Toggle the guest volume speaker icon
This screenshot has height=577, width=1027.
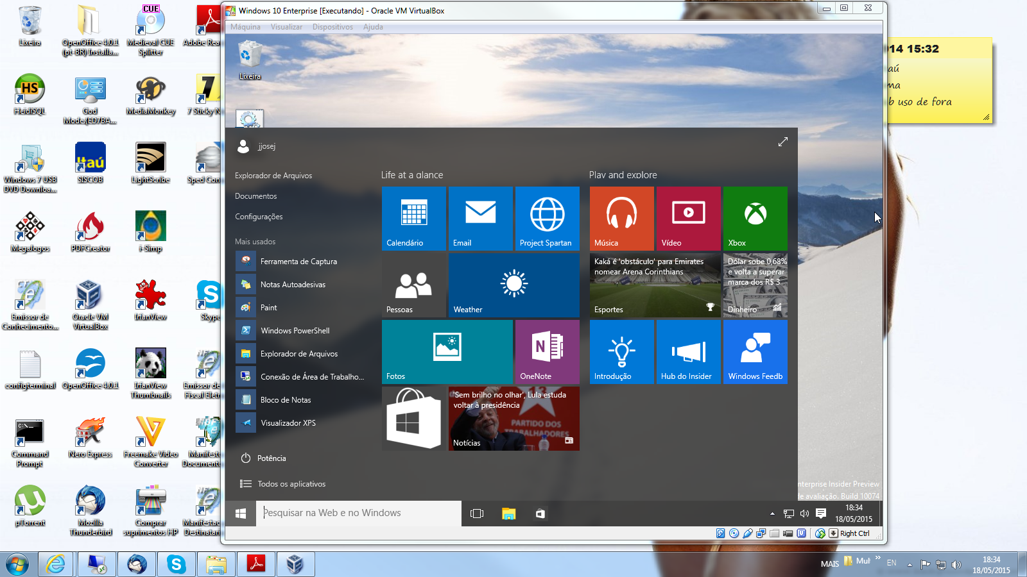pos(804,514)
